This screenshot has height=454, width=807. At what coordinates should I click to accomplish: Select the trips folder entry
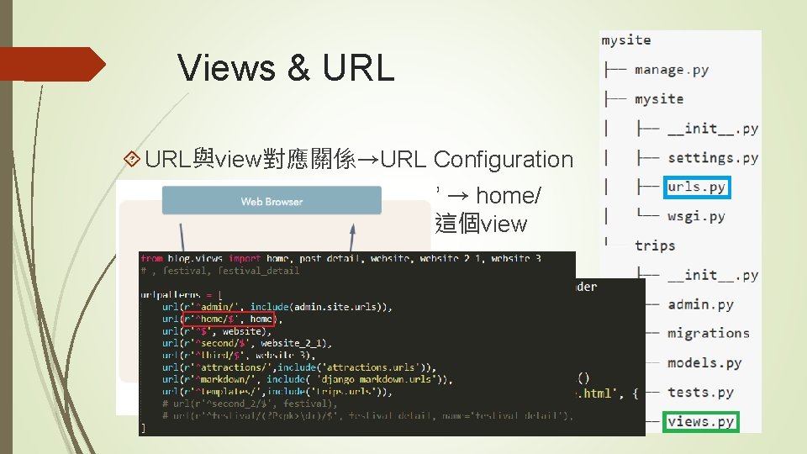tap(655, 245)
